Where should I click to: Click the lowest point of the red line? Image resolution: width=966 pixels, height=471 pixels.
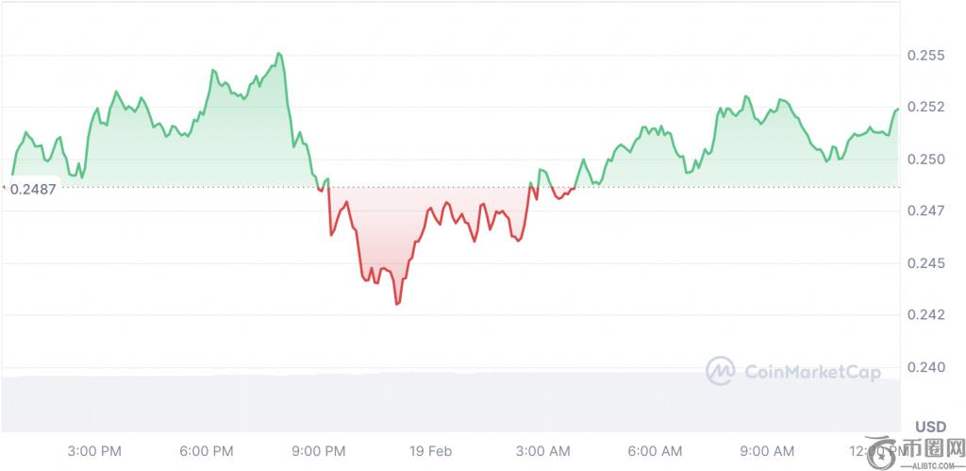pyautogui.click(x=398, y=304)
